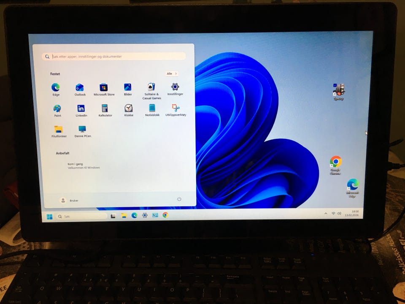Click the Windows Start button on taskbar
The image size is (405, 304).
pos(50,217)
